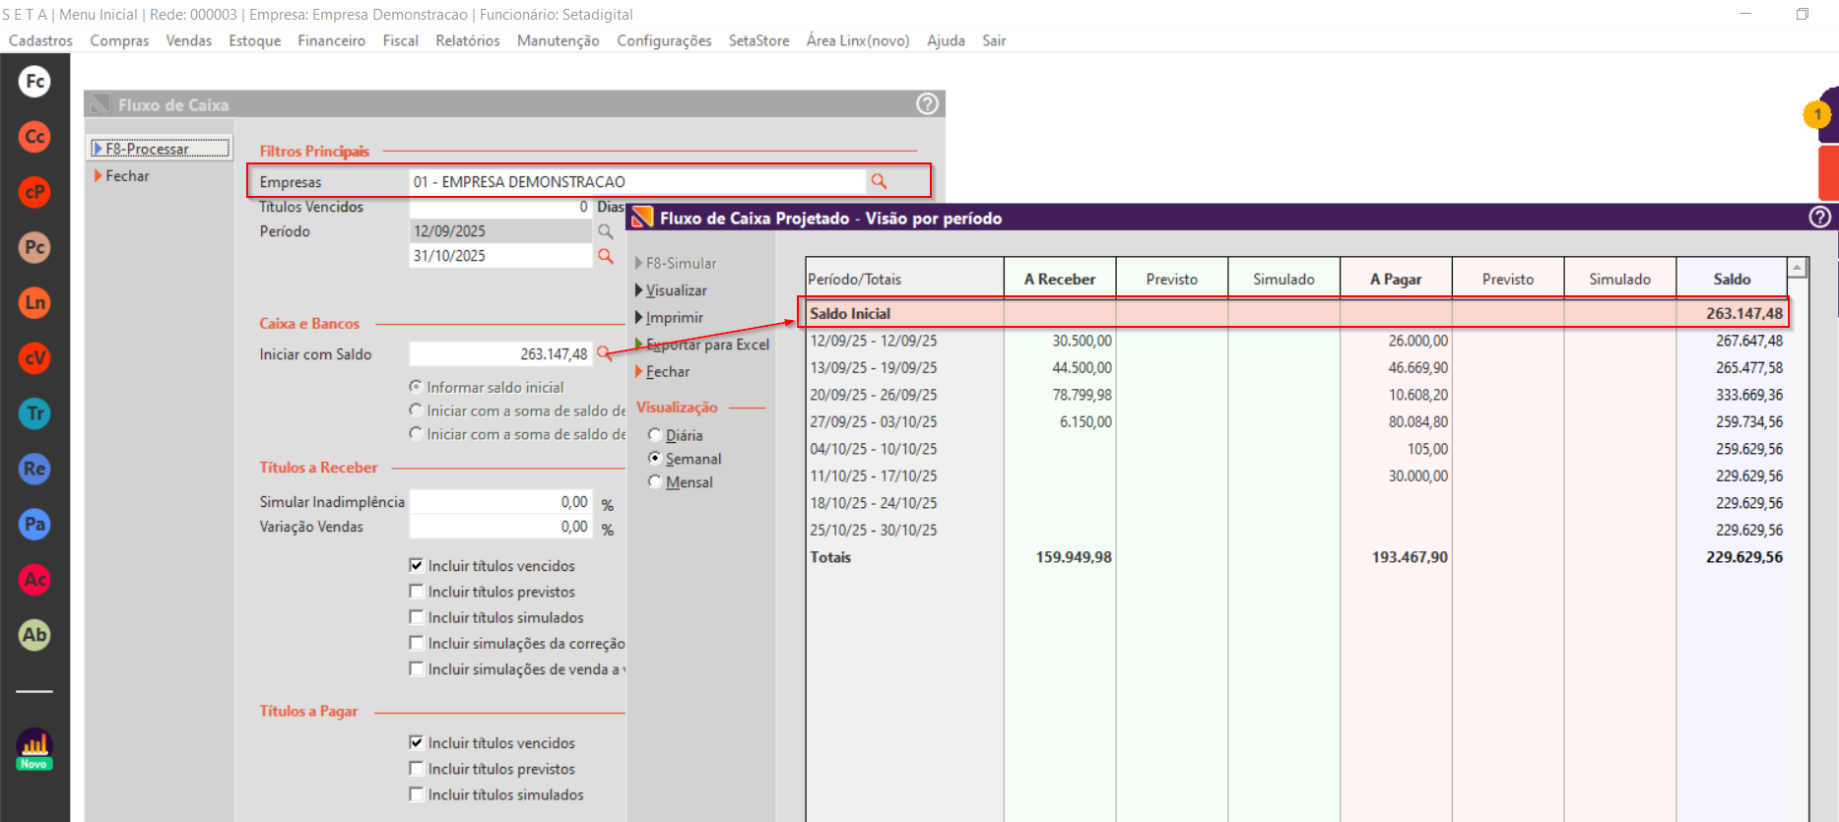1839x822 pixels.
Task: Click Fechar in Fluxo de Caixa panel
Action: [x=122, y=176]
